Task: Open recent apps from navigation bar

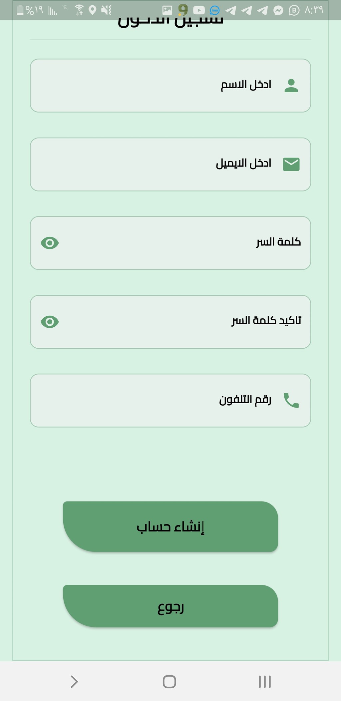Action: click(265, 682)
